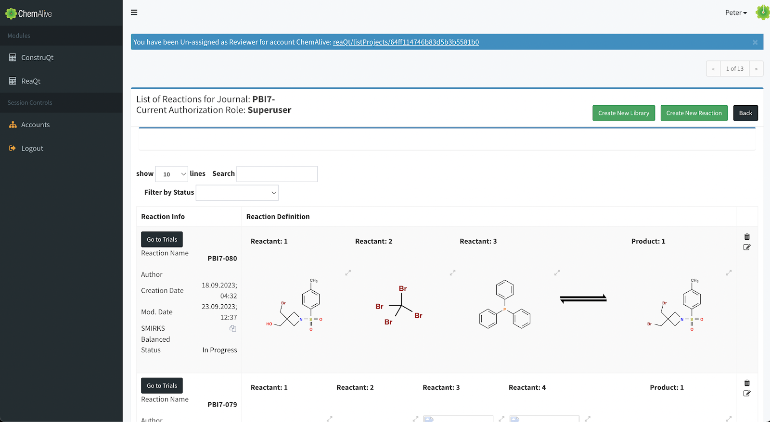Open the Filter by Status dropdown
The width and height of the screenshot is (770, 422).
tap(237, 193)
